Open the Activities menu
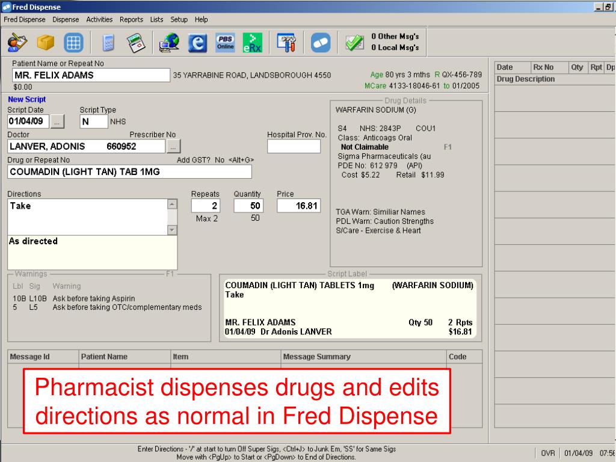 [99, 19]
